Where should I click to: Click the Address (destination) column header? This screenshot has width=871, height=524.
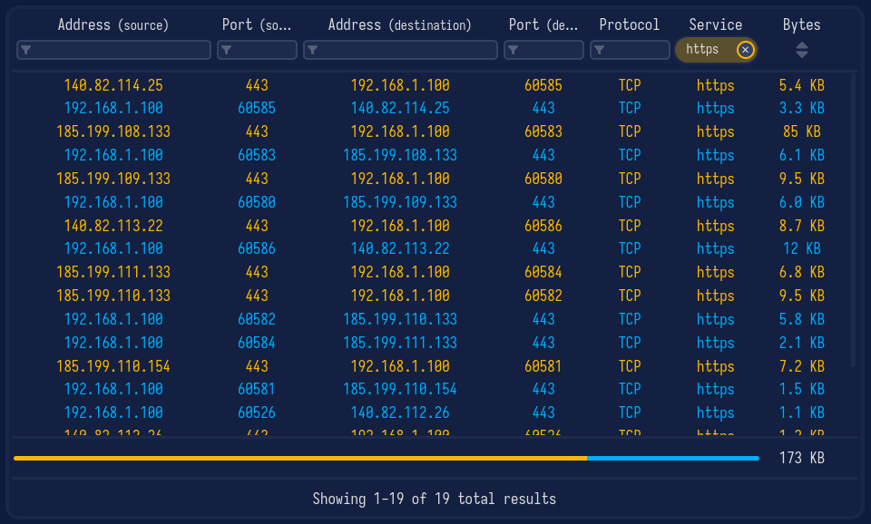tap(400, 25)
